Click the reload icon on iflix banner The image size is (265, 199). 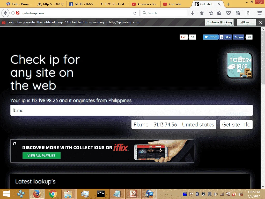pyautogui.click(x=15, y=144)
